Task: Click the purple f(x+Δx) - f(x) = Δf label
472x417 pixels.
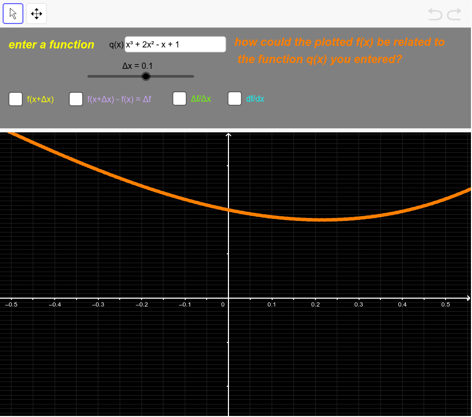Action: pyautogui.click(x=119, y=99)
